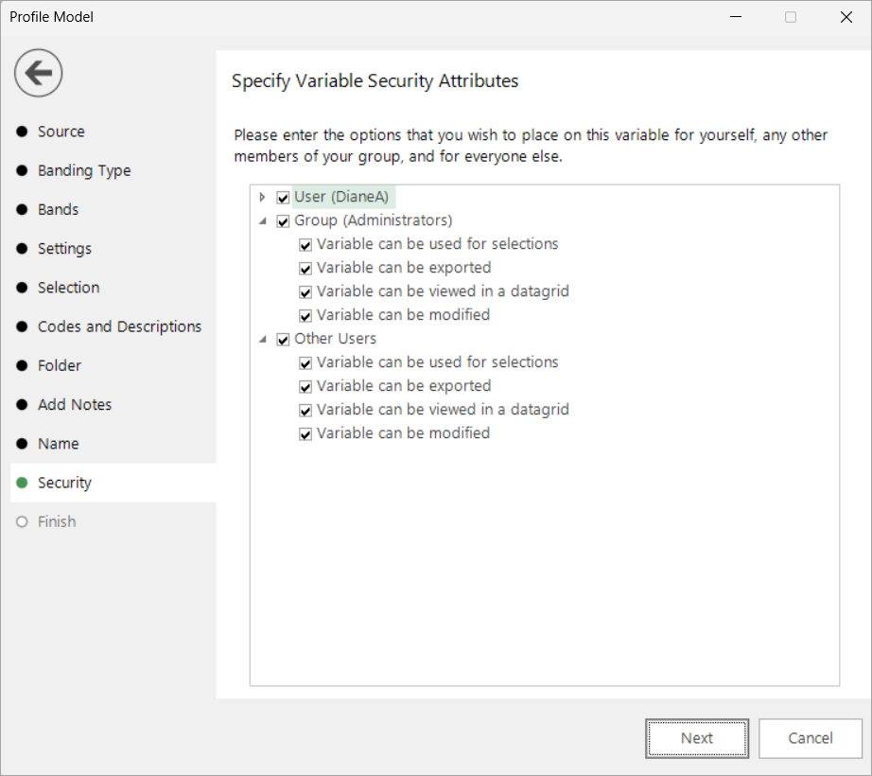Expand the User (DianeA) node
Viewport: 872px width, 776px height.
click(263, 197)
